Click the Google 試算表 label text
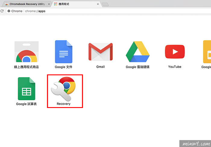Image resolution: width=211 pixels, height=147 pixels. (x=27, y=104)
